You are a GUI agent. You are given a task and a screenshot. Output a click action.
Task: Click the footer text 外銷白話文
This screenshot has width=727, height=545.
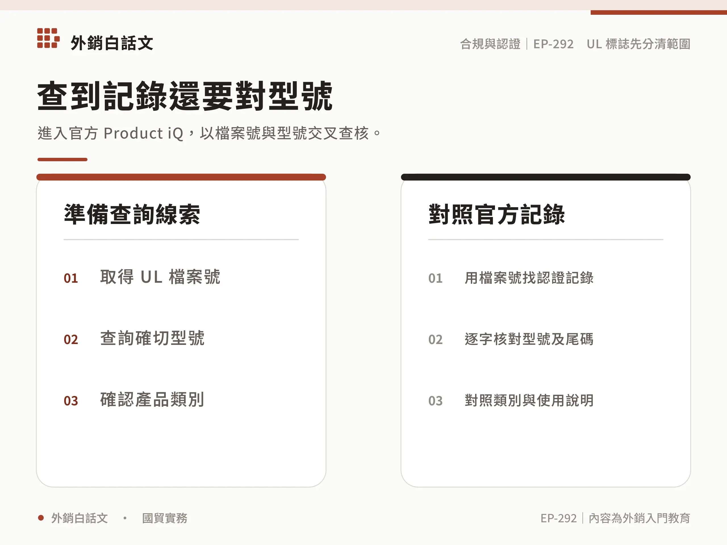(79, 518)
